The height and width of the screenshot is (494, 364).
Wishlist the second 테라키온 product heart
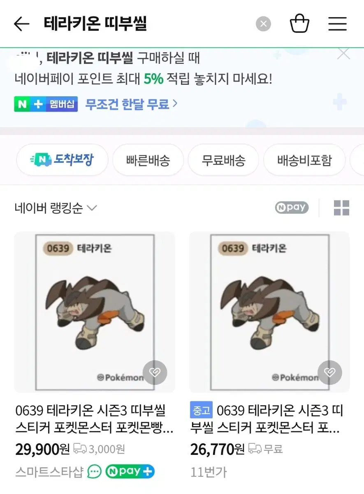click(330, 373)
